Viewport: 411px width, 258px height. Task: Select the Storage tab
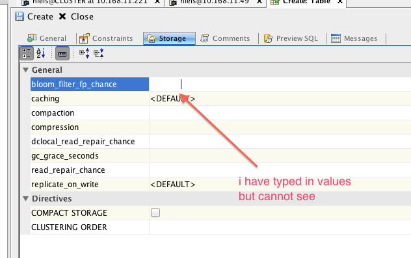coord(169,38)
